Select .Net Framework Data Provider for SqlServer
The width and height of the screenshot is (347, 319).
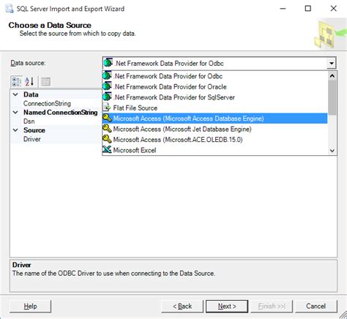click(x=214, y=97)
